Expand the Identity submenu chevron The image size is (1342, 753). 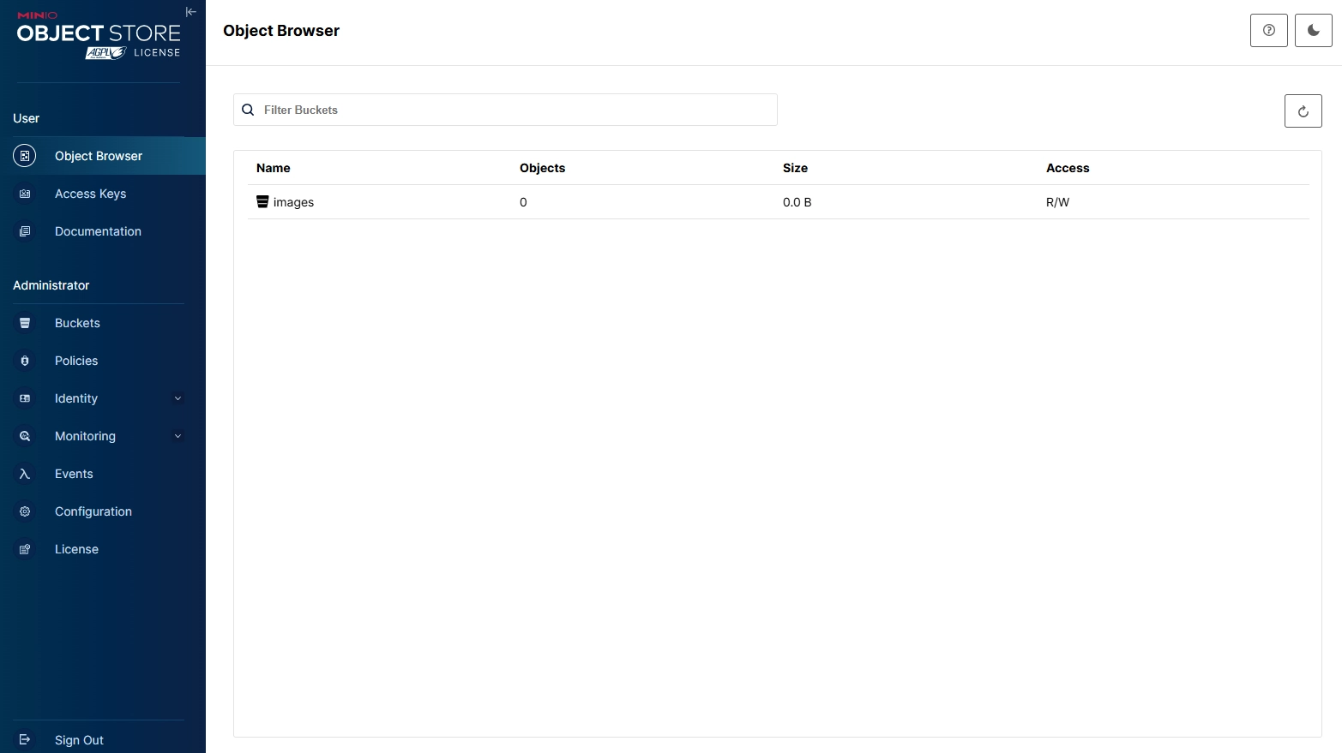pyautogui.click(x=178, y=398)
